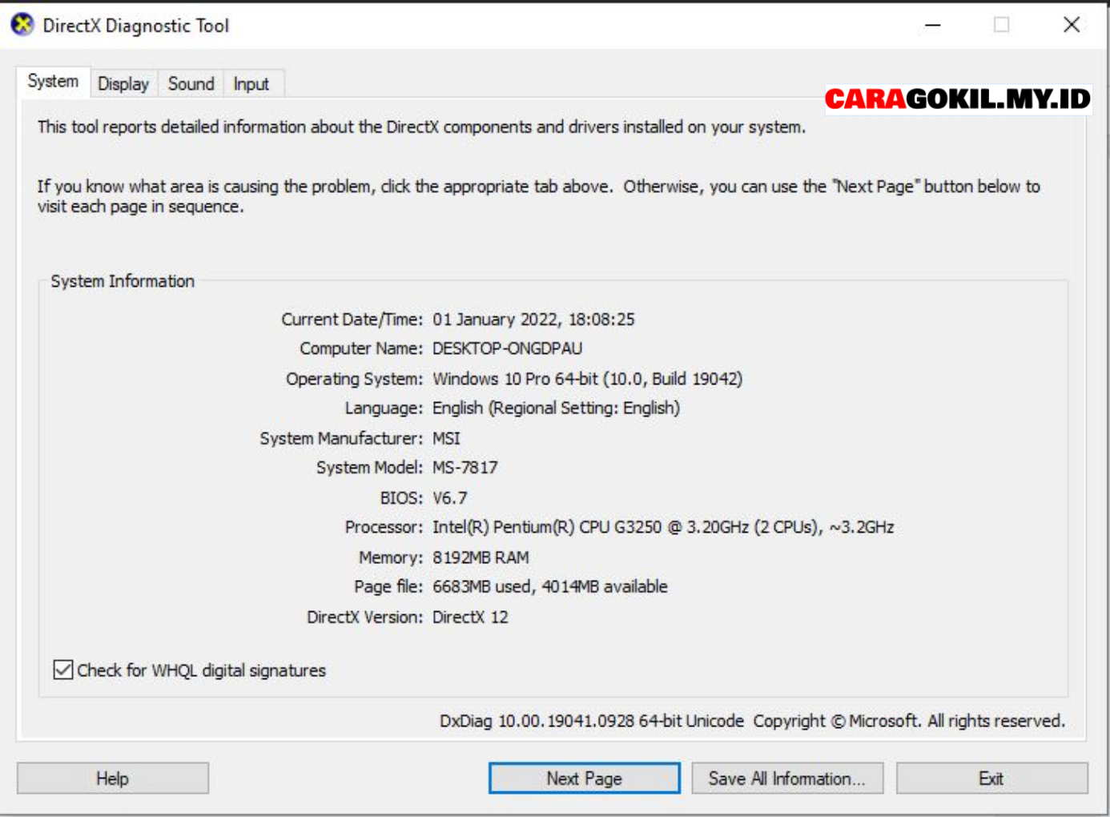Open the Sound tab
The height and width of the screenshot is (817, 1110).
[x=191, y=84]
